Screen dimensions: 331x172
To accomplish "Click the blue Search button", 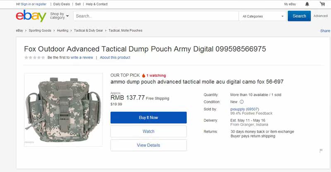I will (x=299, y=16).
